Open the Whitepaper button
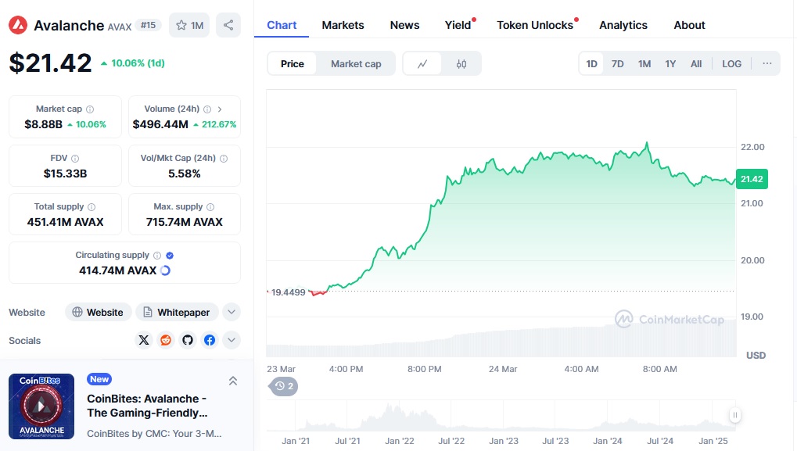This screenshot has width=797, height=451. 177,312
